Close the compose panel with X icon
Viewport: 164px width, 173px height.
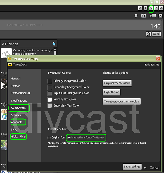160,15
